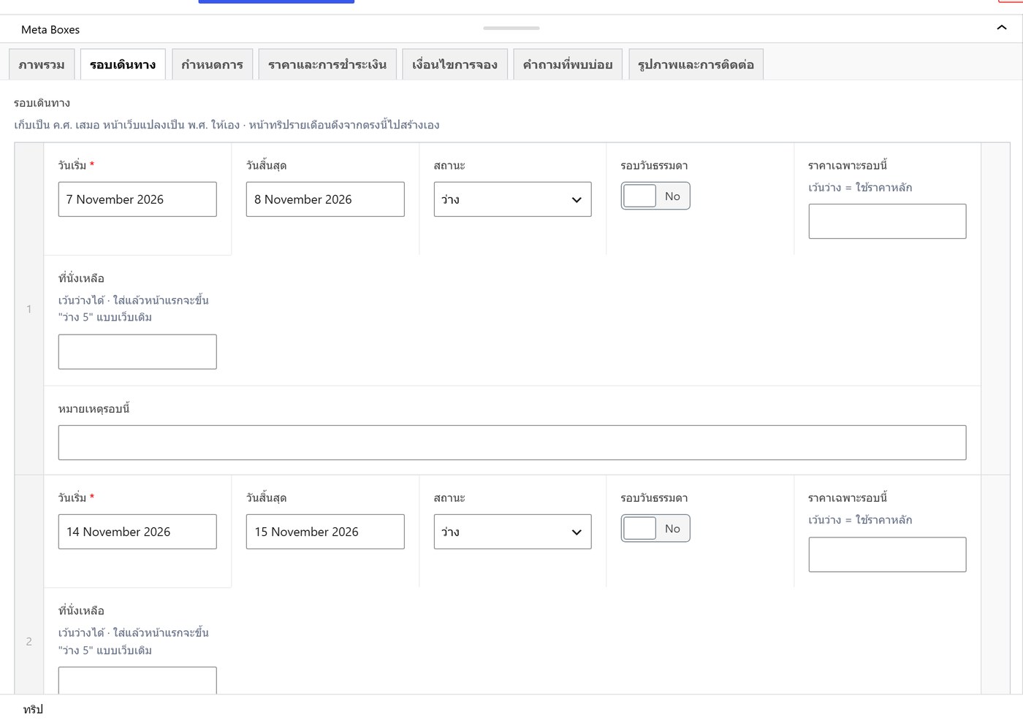Click the รอบเดินทาง section heading text

(x=42, y=103)
